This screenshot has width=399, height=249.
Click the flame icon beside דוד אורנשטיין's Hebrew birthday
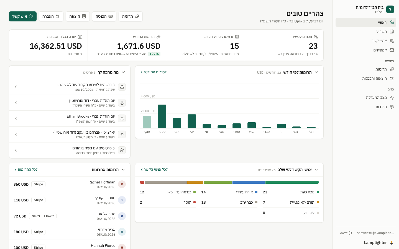click(x=122, y=103)
